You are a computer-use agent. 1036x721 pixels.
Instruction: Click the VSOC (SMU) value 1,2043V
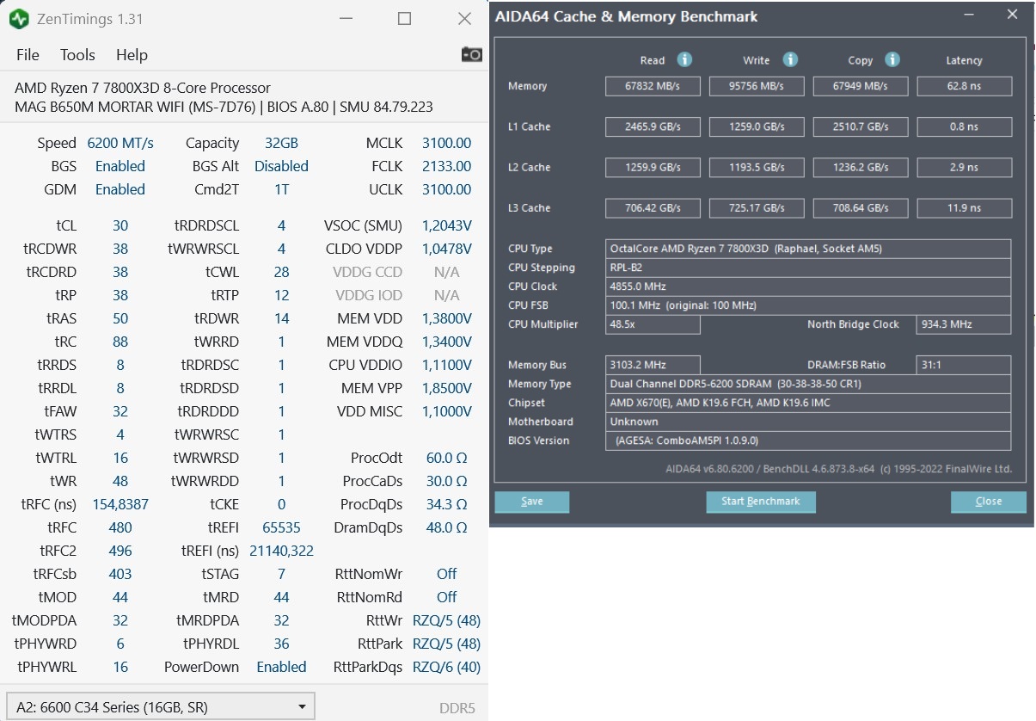(x=446, y=225)
